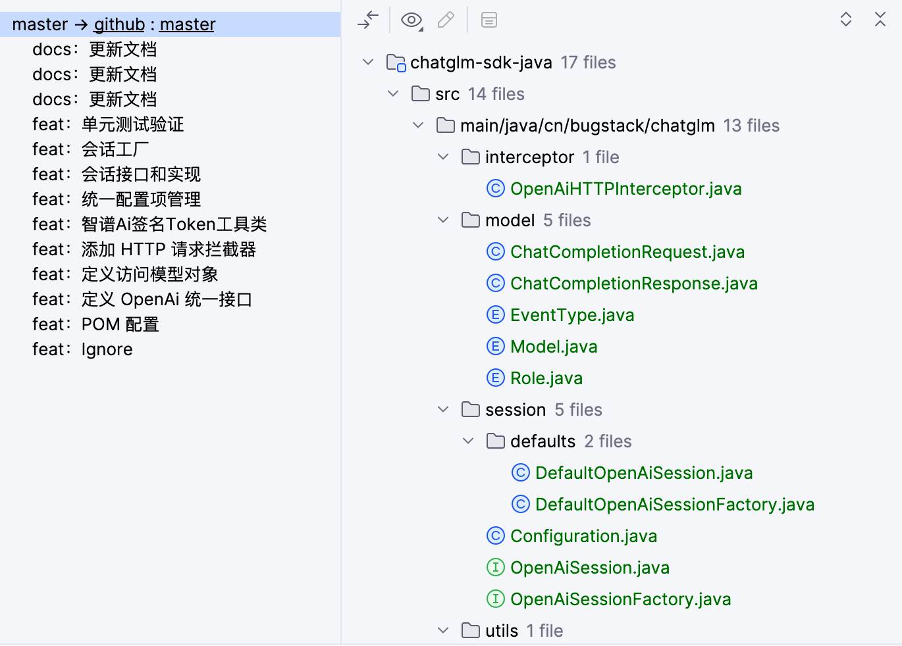This screenshot has width=902, height=646.
Task: Select commit feat: 添加 HTTP 请求拦截器
Action: tap(144, 249)
